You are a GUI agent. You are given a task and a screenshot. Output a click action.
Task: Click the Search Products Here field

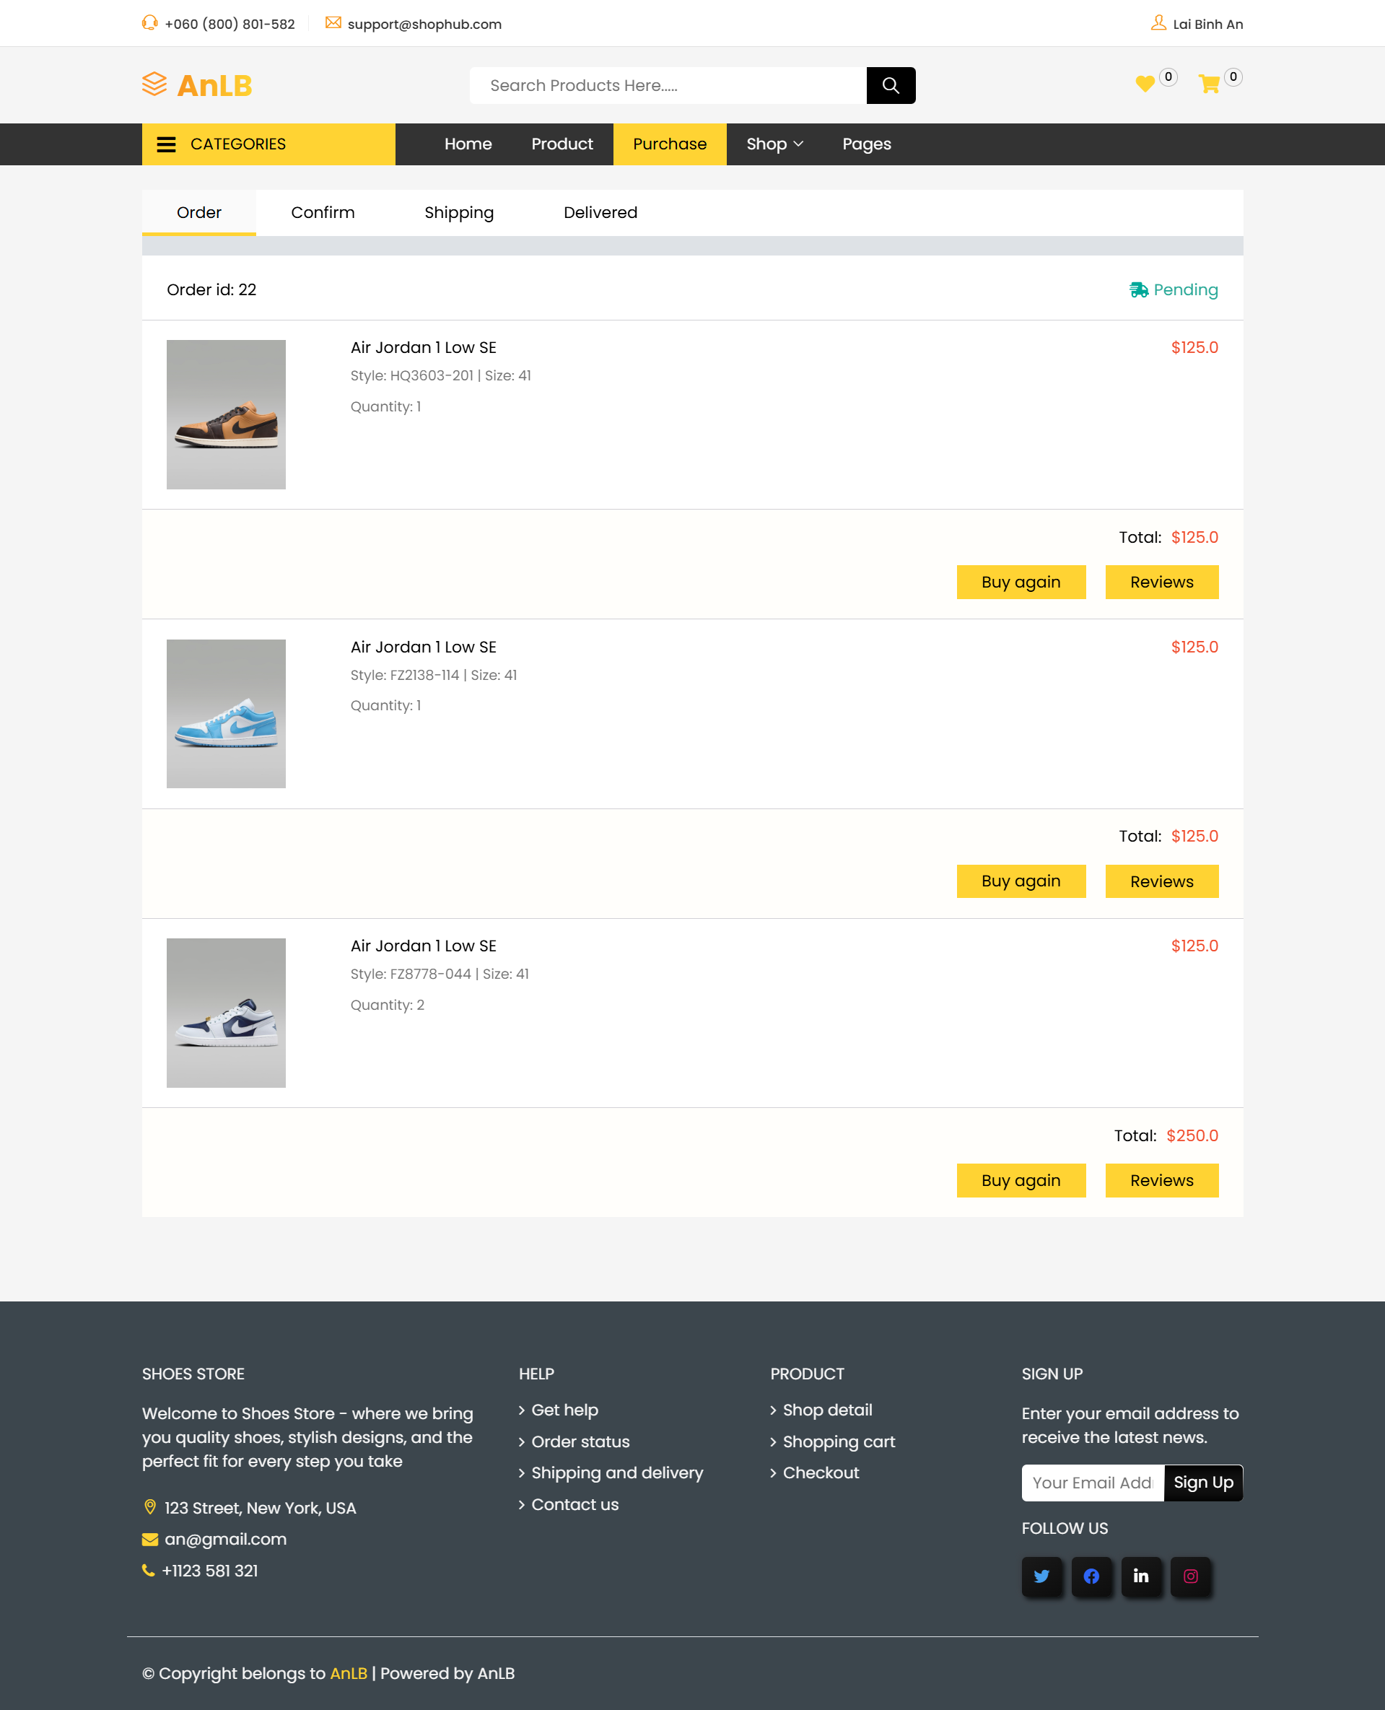[668, 85]
